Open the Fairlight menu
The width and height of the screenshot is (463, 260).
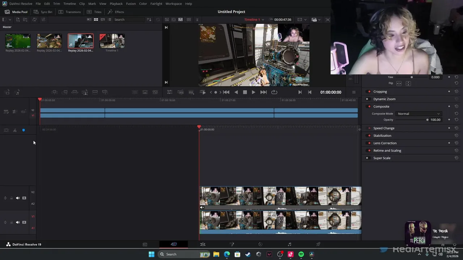coord(156,4)
